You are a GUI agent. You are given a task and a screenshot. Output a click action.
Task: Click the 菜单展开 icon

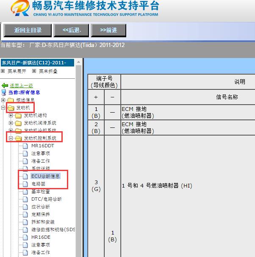(x=3, y=71)
